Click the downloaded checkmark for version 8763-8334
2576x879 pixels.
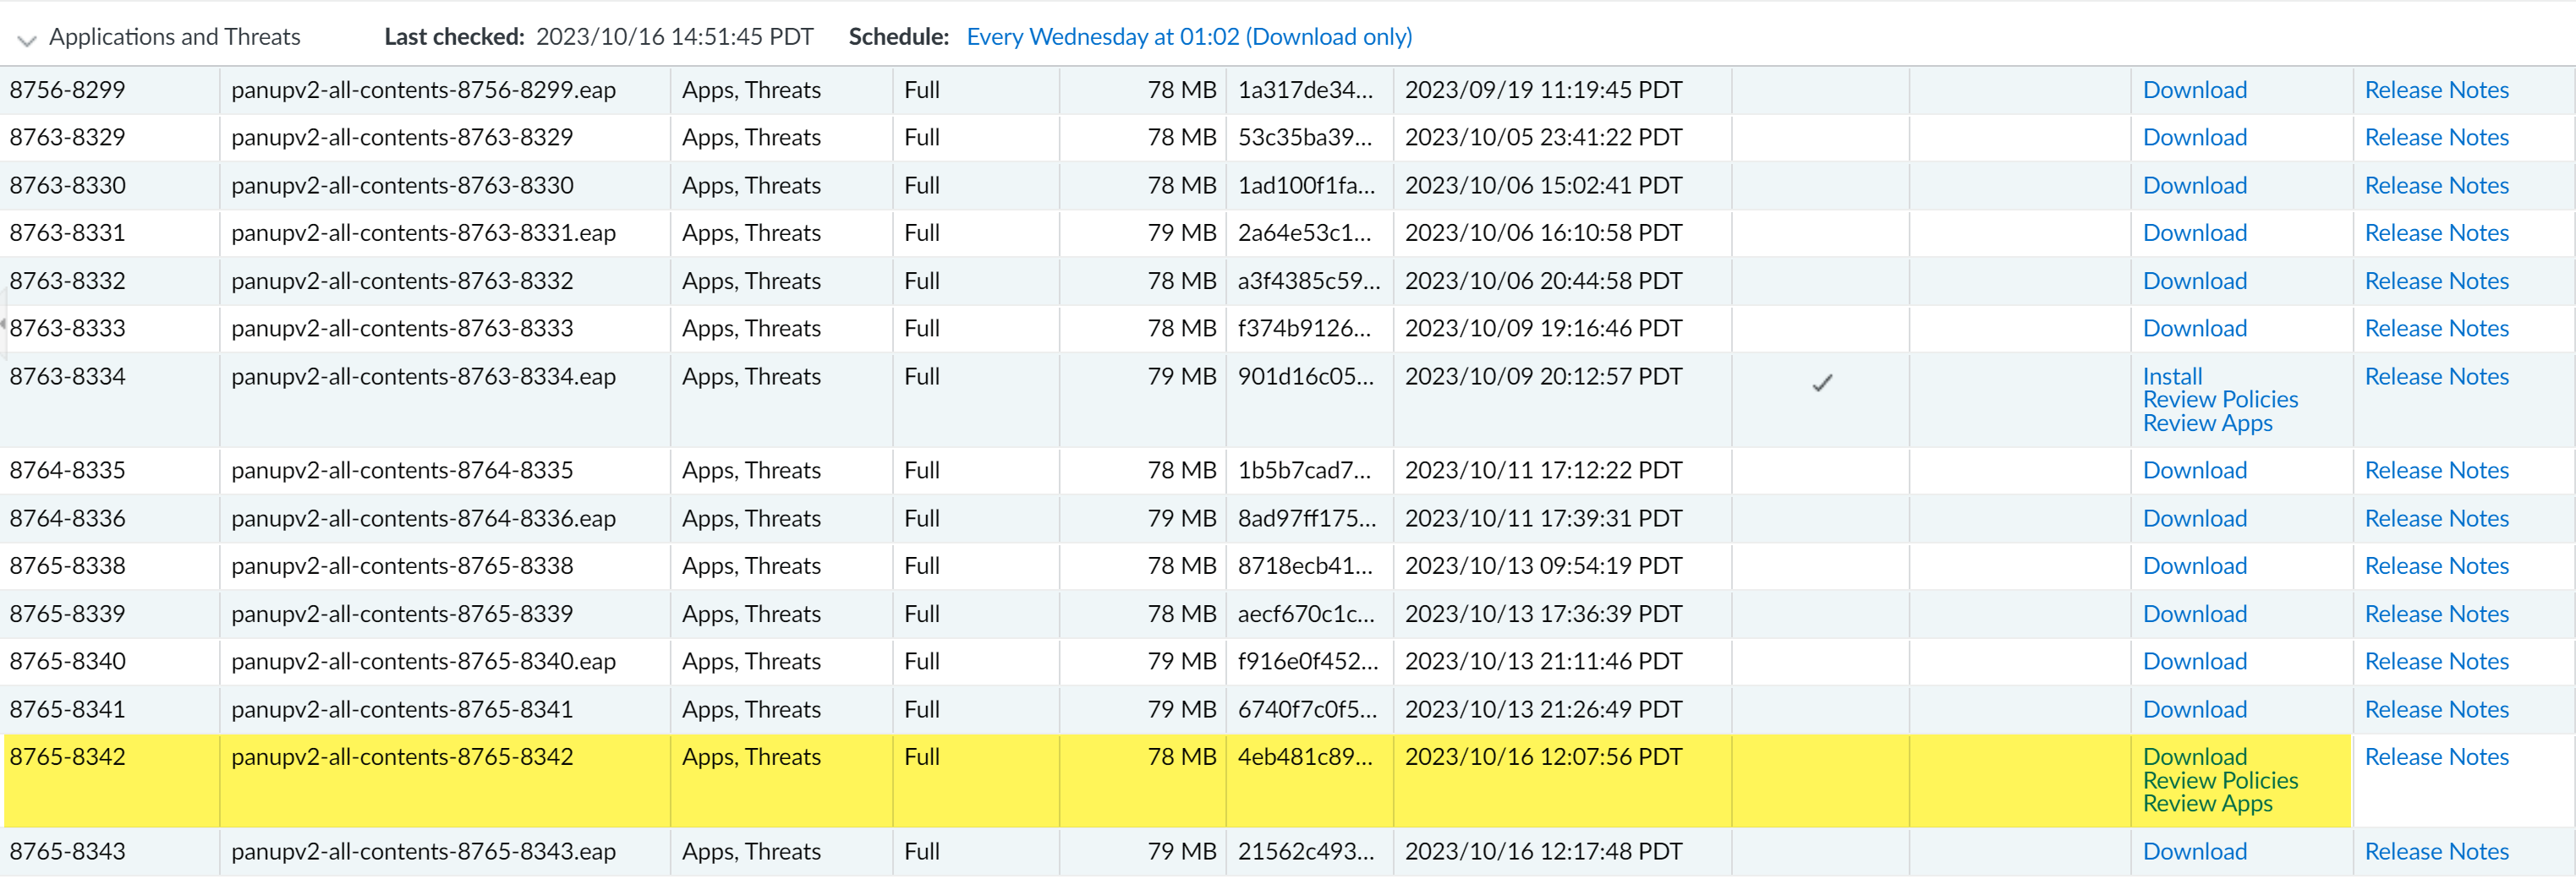pos(1821,383)
